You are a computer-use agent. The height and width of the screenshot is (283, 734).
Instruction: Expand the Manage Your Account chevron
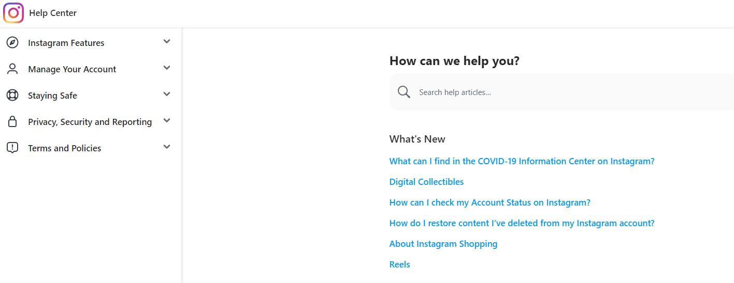pos(167,68)
